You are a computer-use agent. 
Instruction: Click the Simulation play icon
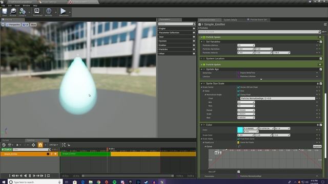tap(63, 12)
